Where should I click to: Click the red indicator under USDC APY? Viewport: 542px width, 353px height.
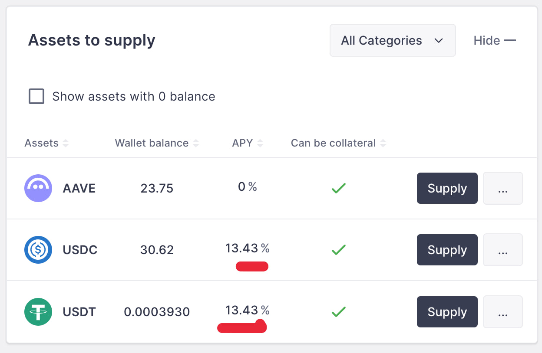[x=252, y=266]
